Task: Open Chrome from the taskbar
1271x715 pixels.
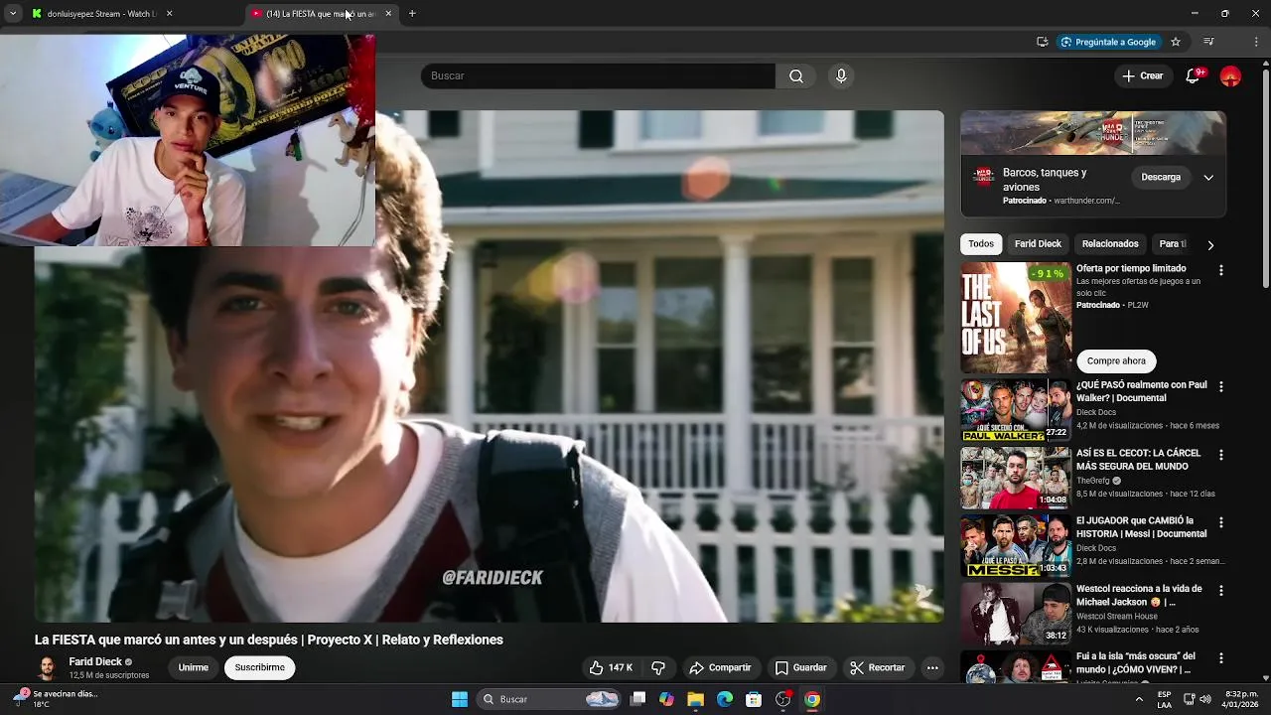Action: 812,699
